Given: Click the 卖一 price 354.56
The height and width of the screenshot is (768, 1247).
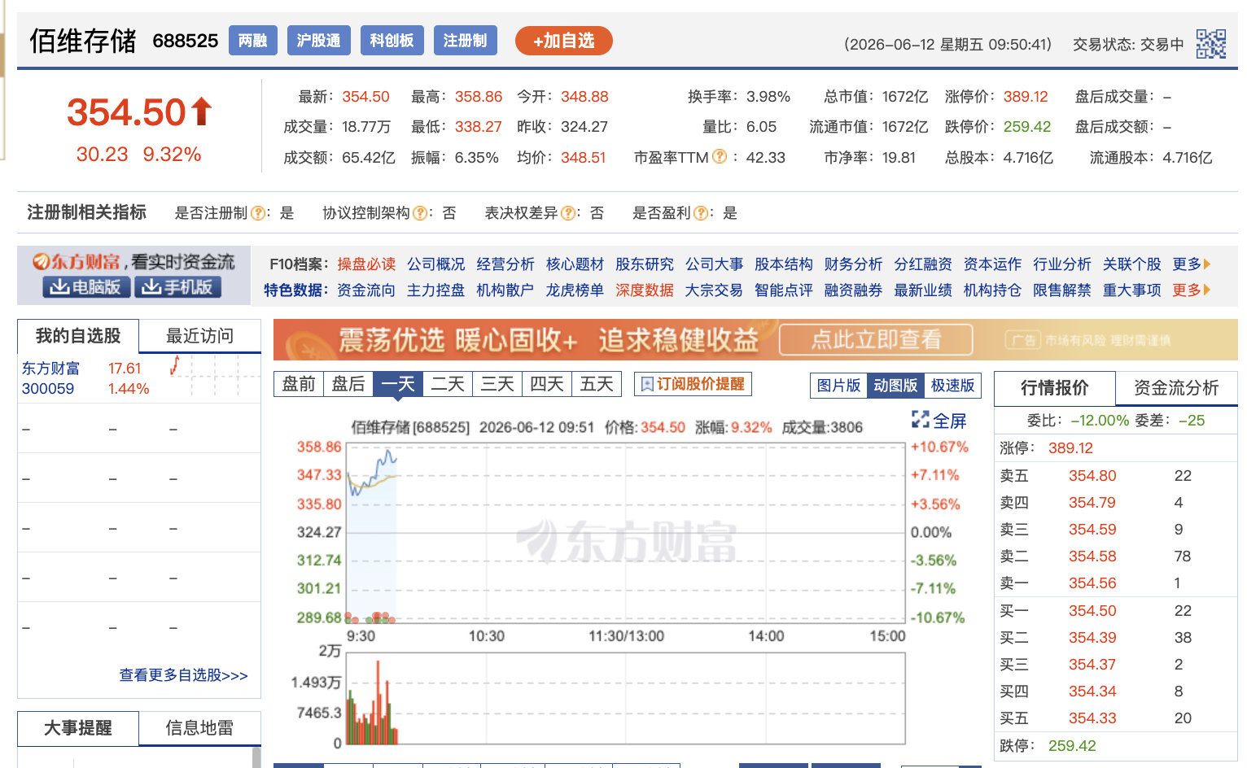Looking at the screenshot, I should tap(1092, 583).
